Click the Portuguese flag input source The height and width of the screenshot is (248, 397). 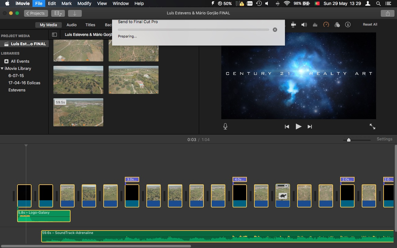[317, 3]
